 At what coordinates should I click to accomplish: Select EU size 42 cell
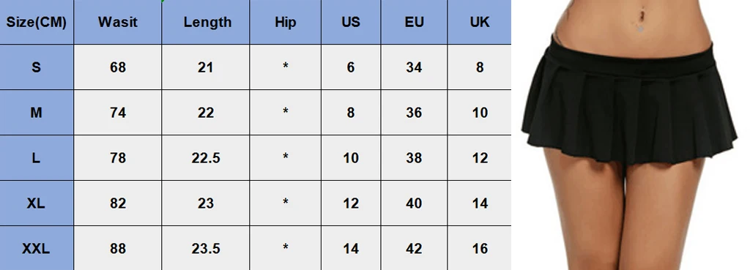coord(415,248)
